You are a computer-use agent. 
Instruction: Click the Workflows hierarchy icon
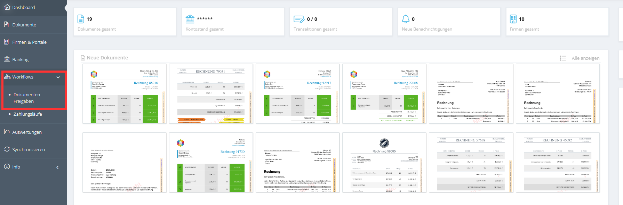(x=7, y=76)
